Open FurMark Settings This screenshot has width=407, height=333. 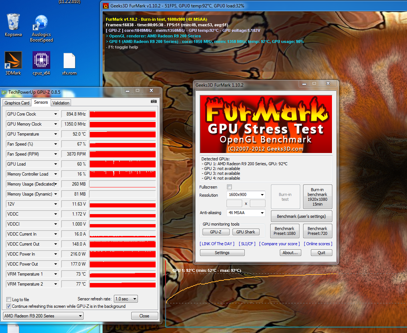click(222, 253)
